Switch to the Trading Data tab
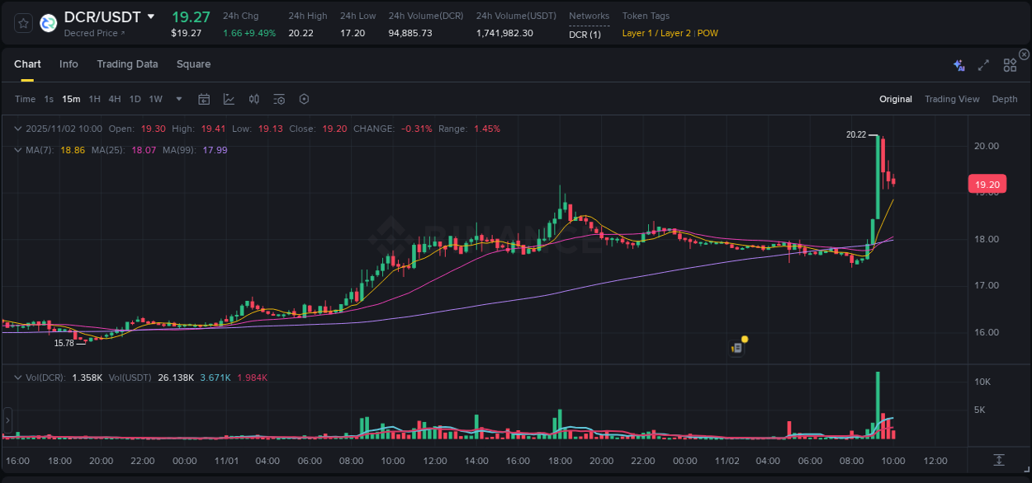The height and width of the screenshot is (483, 1032). pos(127,63)
